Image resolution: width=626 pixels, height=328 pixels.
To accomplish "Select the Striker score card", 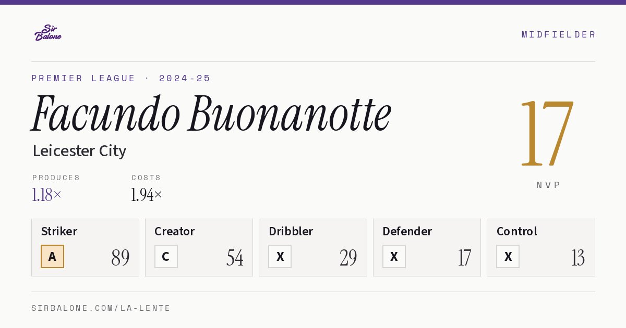I will [x=85, y=247].
